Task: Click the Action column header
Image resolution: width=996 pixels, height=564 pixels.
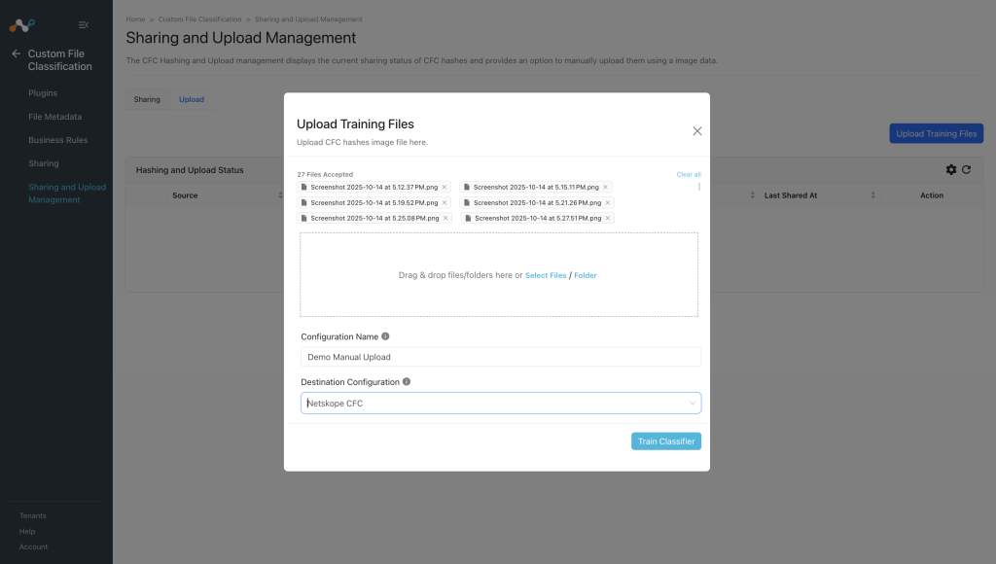Action: point(931,195)
